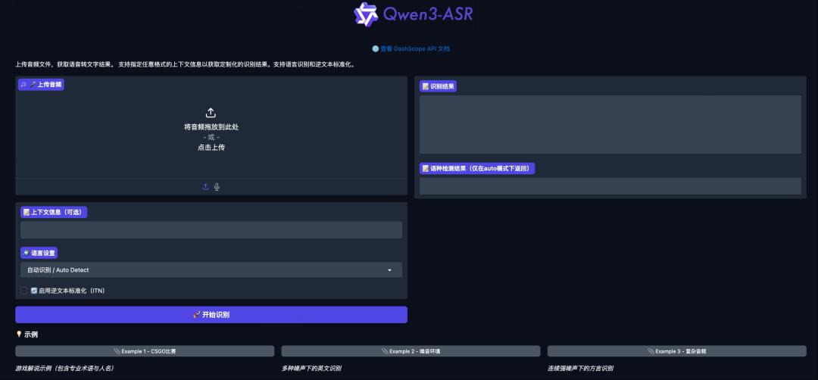The image size is (818, 380).
Task: Click the music note icon on 上传音频 label
Action: click(24, 85)
